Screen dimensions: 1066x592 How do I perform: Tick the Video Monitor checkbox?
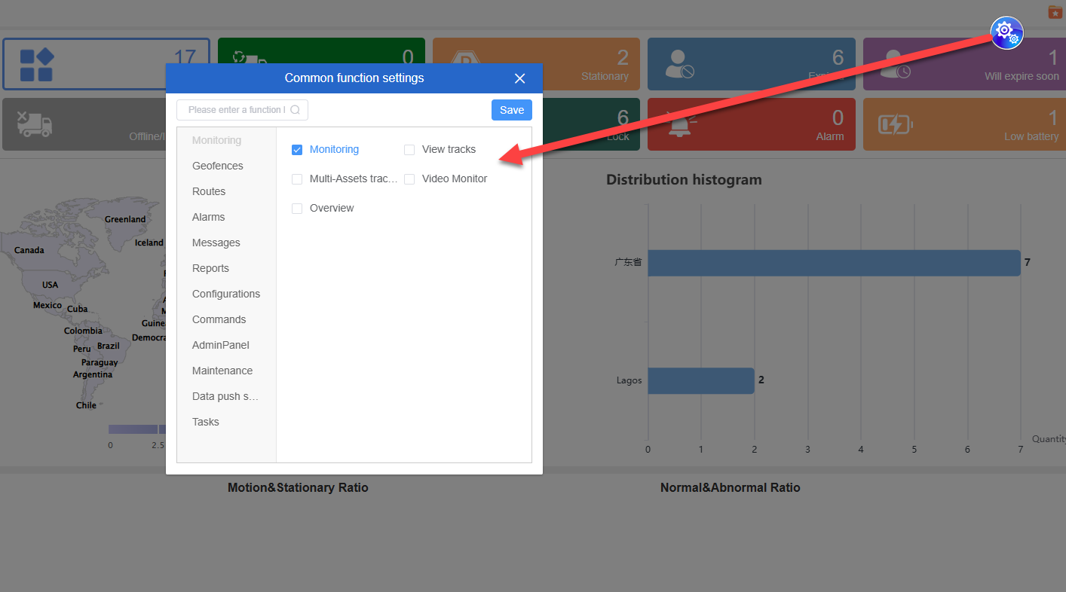click(409, 179)
